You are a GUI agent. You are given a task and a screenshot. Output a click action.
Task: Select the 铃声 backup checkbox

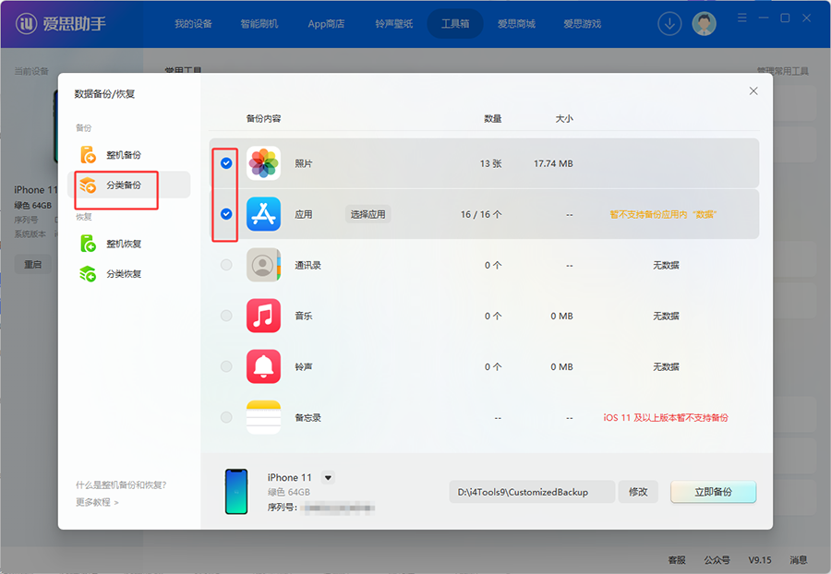pos(226,366)
